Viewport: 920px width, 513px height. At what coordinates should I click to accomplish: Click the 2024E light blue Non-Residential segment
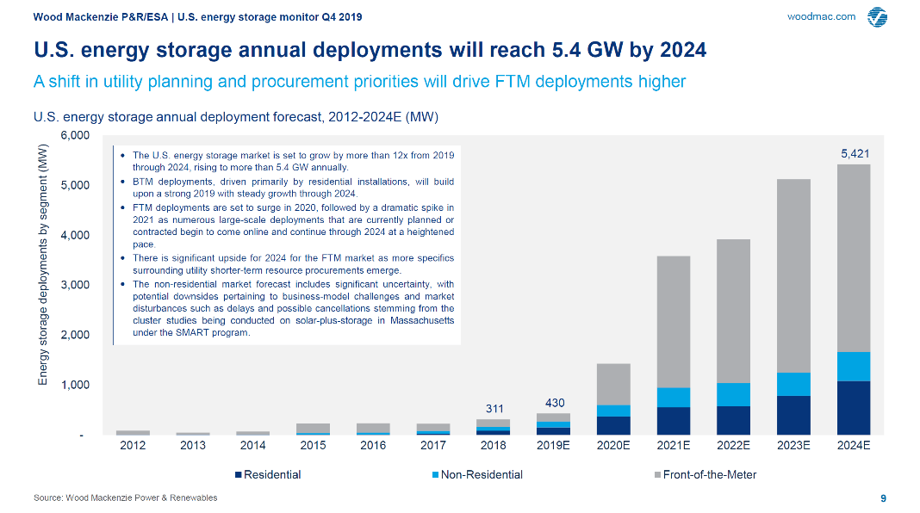tap(854, 367)
